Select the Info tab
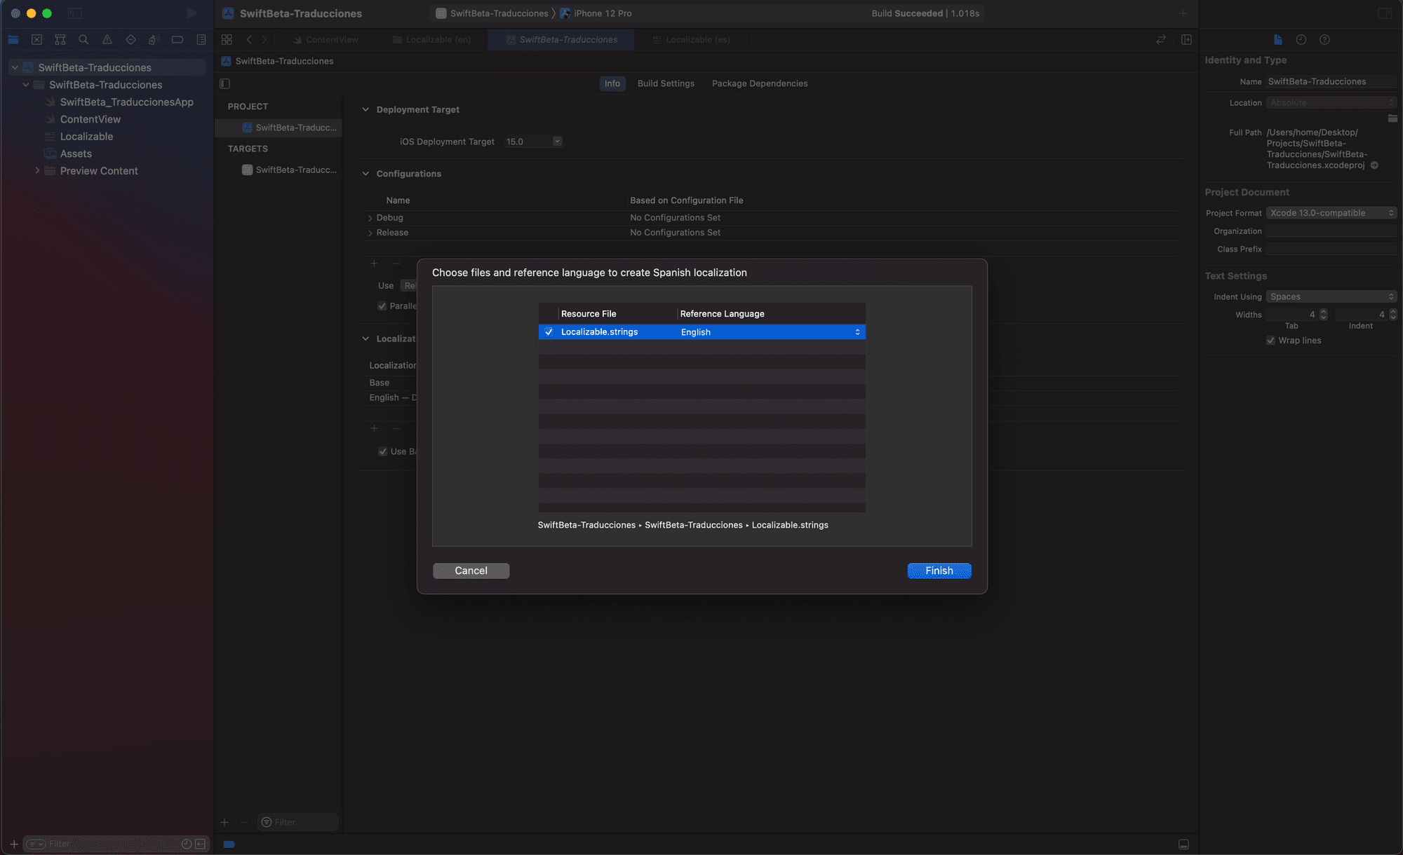The width and height of the screenshot is (1403, 855). point(612,83)
